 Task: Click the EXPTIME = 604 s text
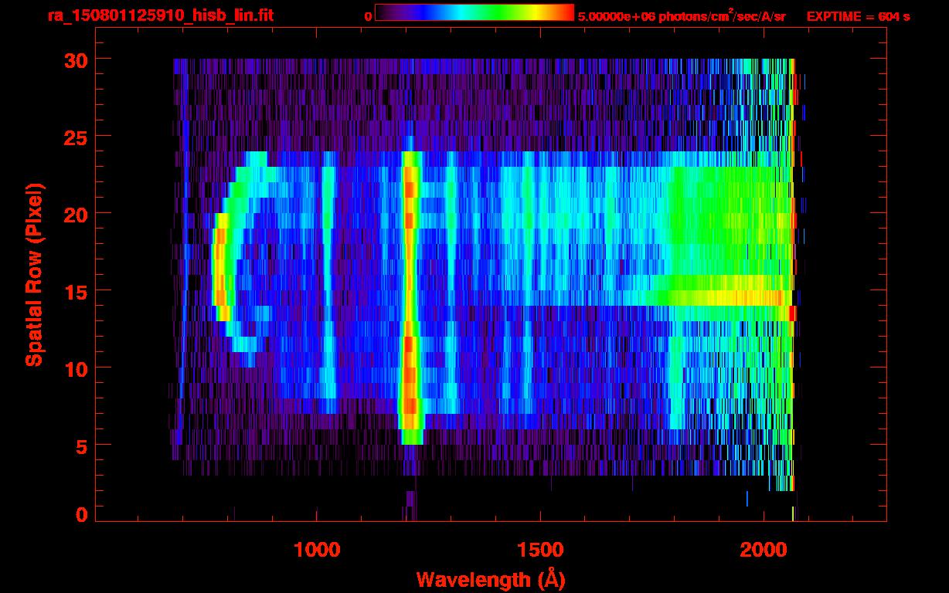tap(858, 16)
